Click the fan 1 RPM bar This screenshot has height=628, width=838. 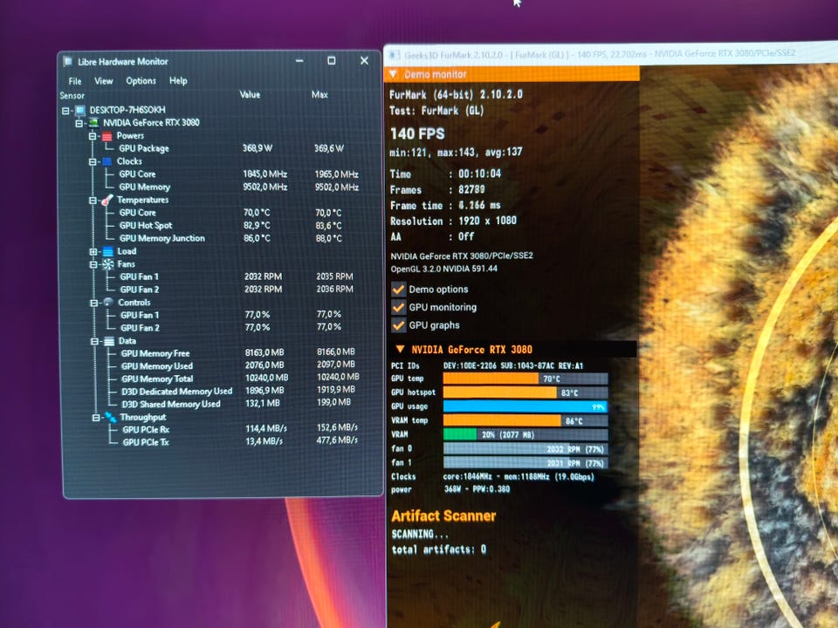coord(525,462)
